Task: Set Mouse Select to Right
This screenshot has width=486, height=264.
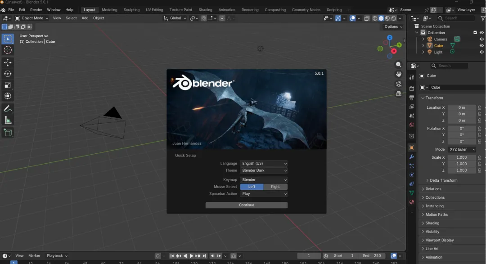Action: (275, 187)
